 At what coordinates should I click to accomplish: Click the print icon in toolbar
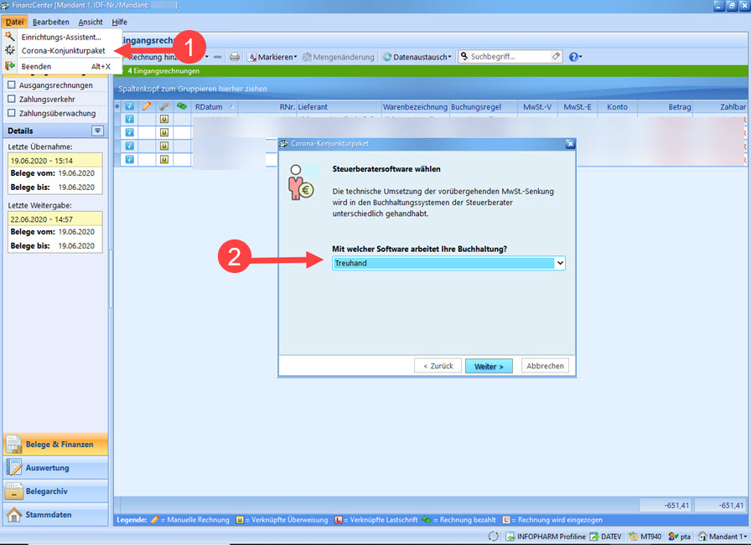click(235, 57)
